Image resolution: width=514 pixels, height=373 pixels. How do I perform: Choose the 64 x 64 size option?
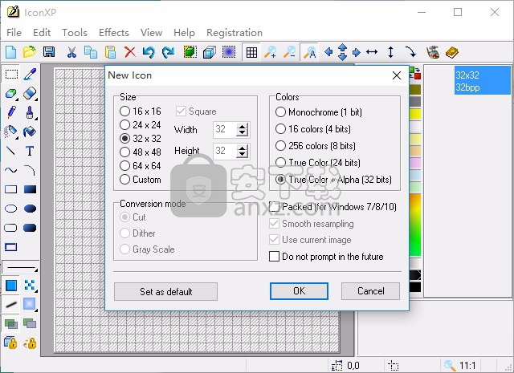click(141, 166)
